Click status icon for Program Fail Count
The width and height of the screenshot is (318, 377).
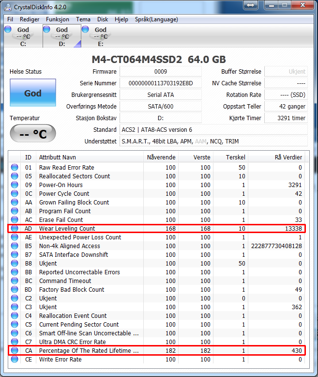pos(15,211)
